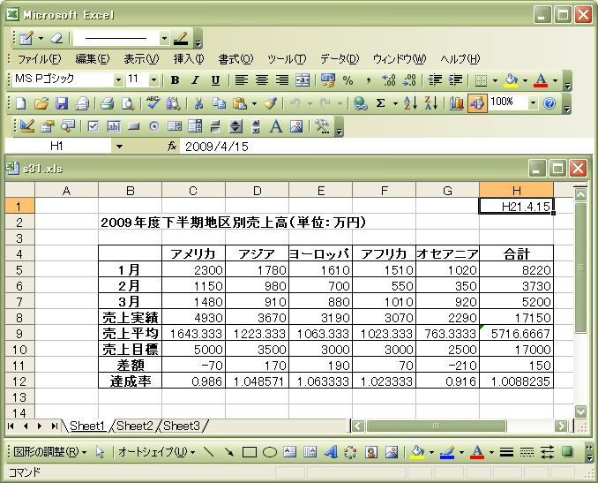Click the Format Painter brush
Image resolution: width=598 pixels, height=483 pixels.
pyautogui.click(x=271, y=103)
